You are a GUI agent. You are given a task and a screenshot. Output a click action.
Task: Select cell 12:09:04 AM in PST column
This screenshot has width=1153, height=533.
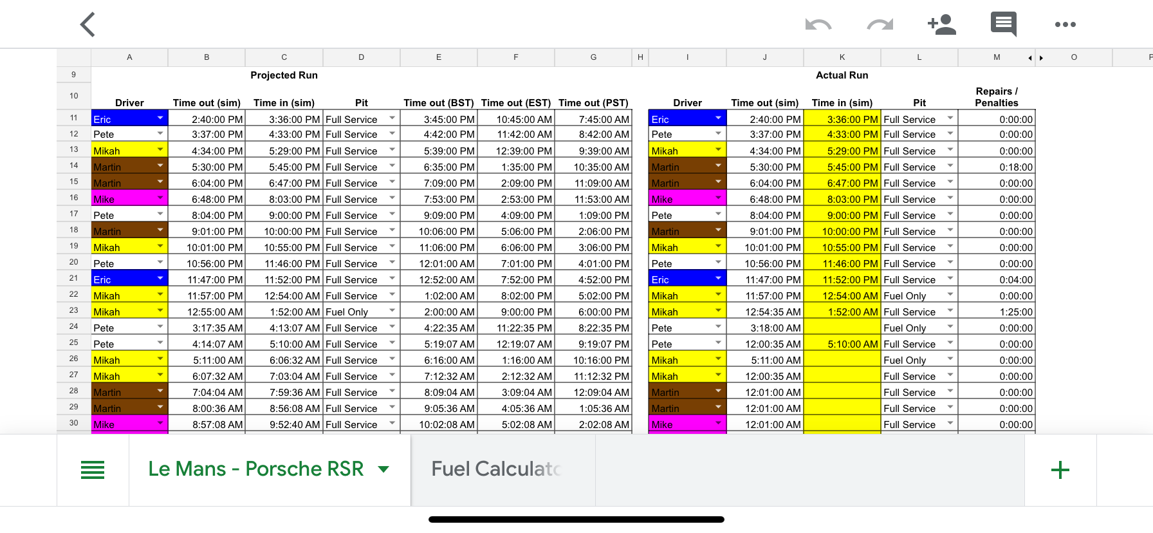tap(593, 392)
